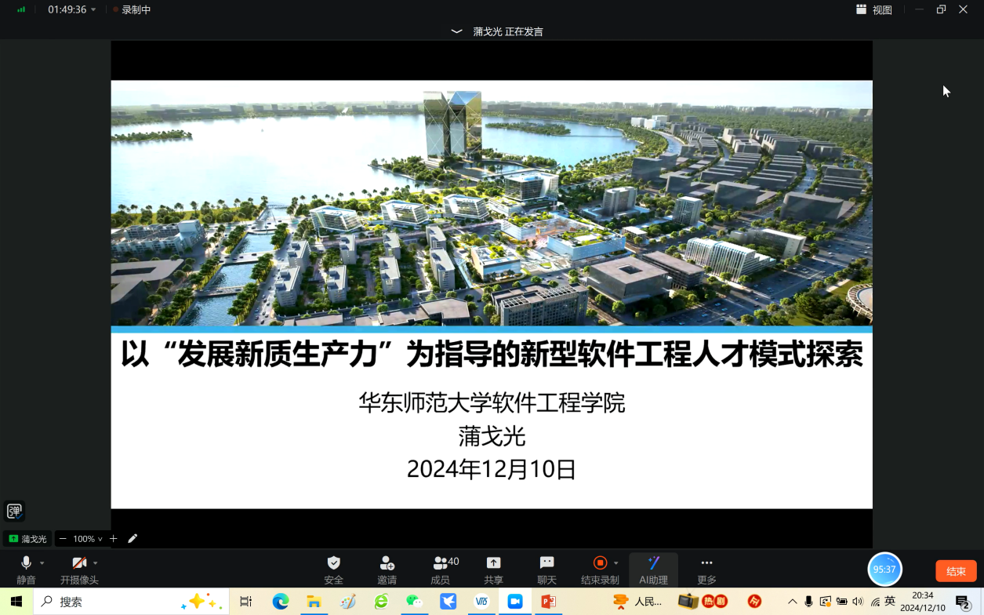984x615 pixels.
Task: Open the 安全 security shield menu
Action: 333,569
